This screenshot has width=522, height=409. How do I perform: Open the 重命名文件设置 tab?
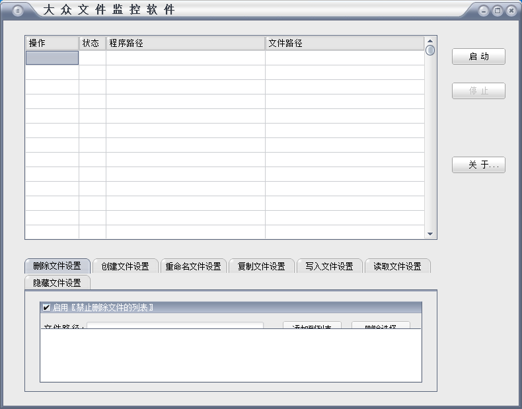(x=193, y=266)
